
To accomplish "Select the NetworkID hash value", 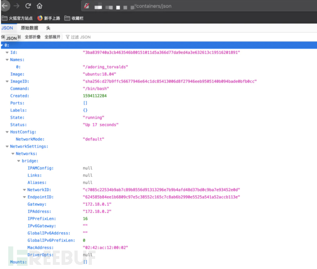I will click(161, 190).
